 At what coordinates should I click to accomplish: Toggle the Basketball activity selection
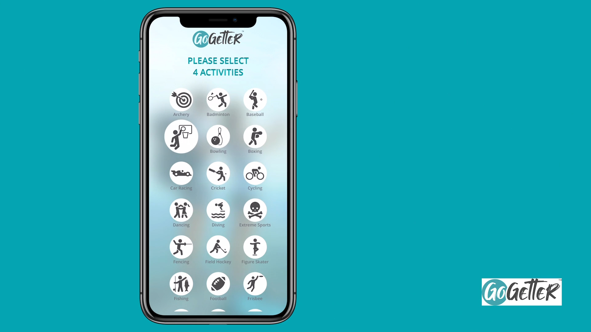181,136
